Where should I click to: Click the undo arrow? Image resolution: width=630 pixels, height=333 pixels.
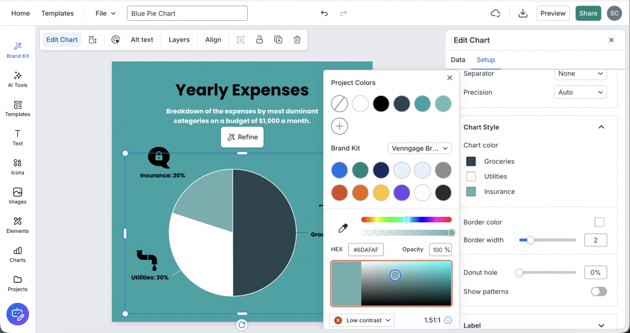click(324, 14)
